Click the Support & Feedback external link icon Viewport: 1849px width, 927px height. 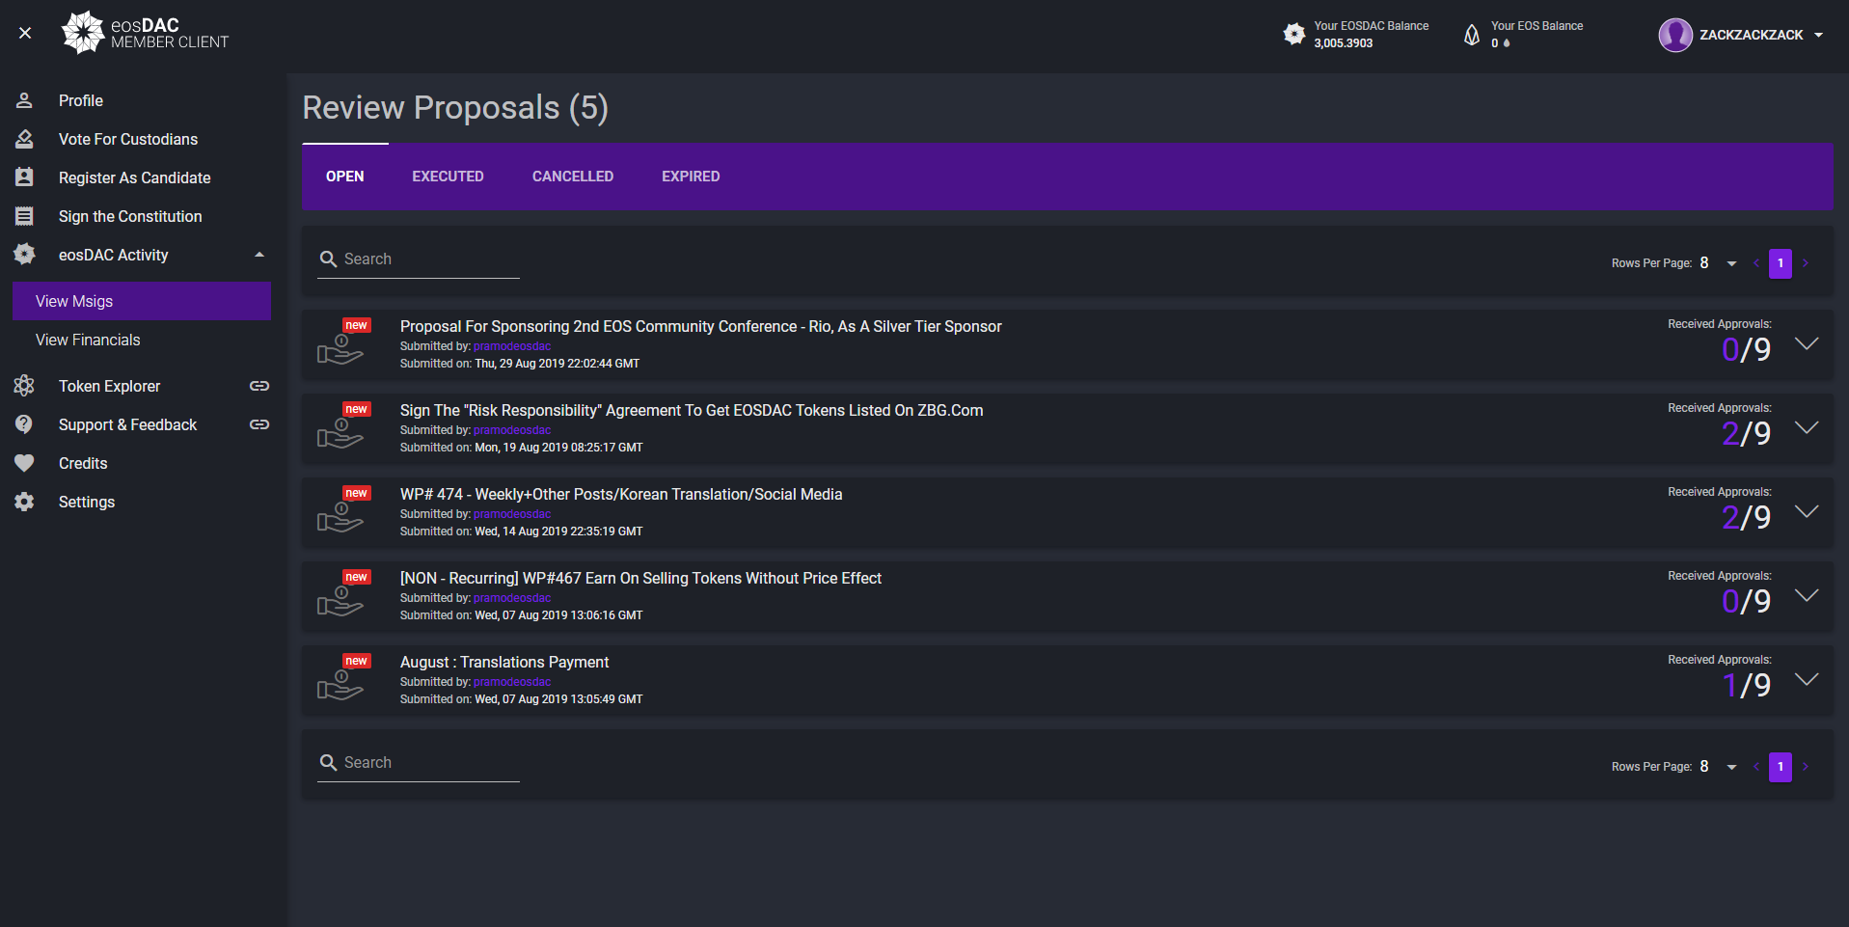259,424
